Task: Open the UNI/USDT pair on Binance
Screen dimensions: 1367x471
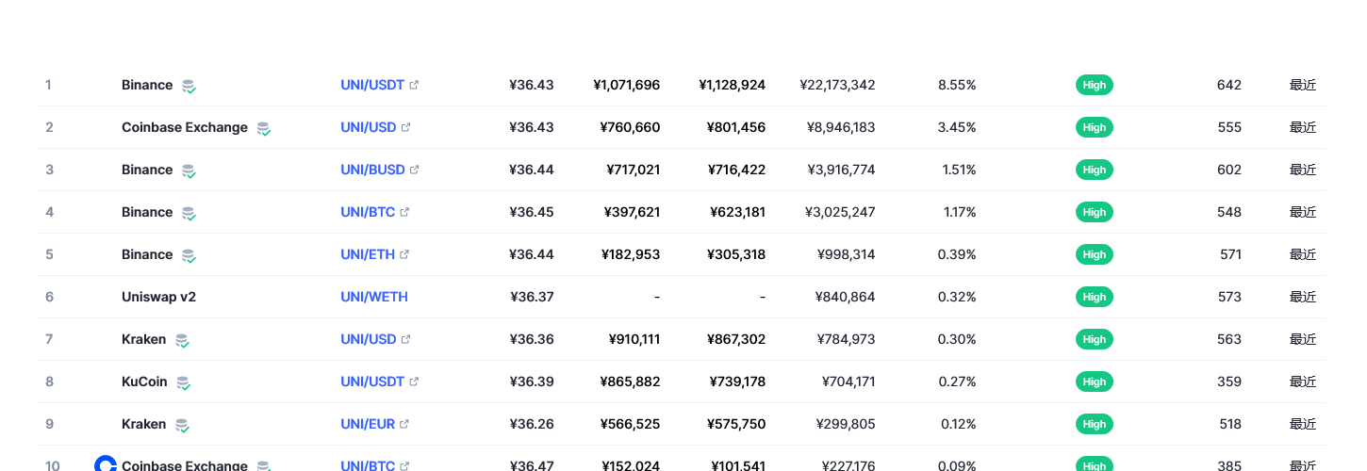Action: [372, 85]
